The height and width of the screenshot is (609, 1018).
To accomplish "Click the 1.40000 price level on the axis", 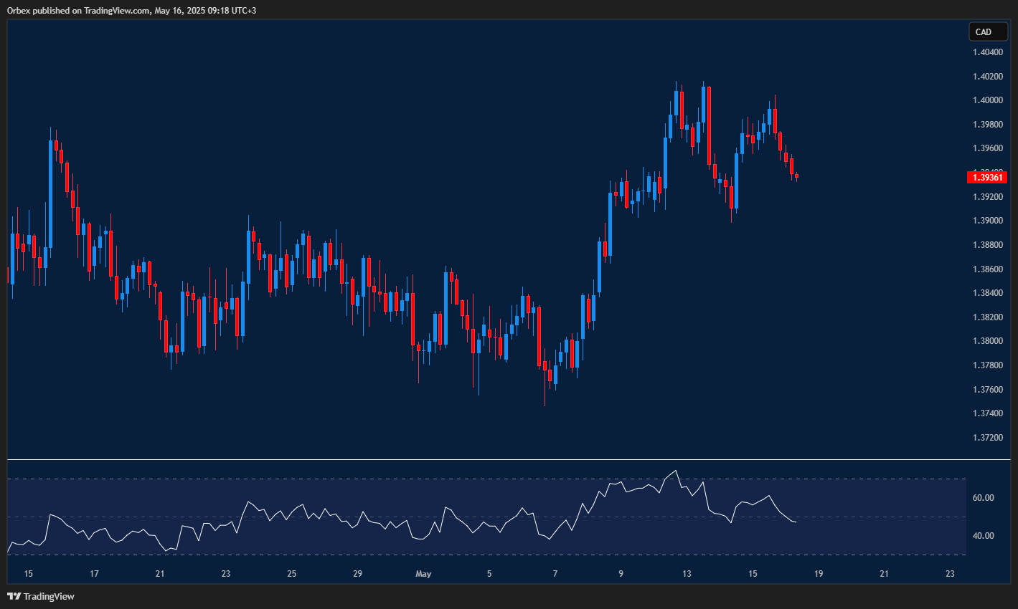I will click(987, 100).
